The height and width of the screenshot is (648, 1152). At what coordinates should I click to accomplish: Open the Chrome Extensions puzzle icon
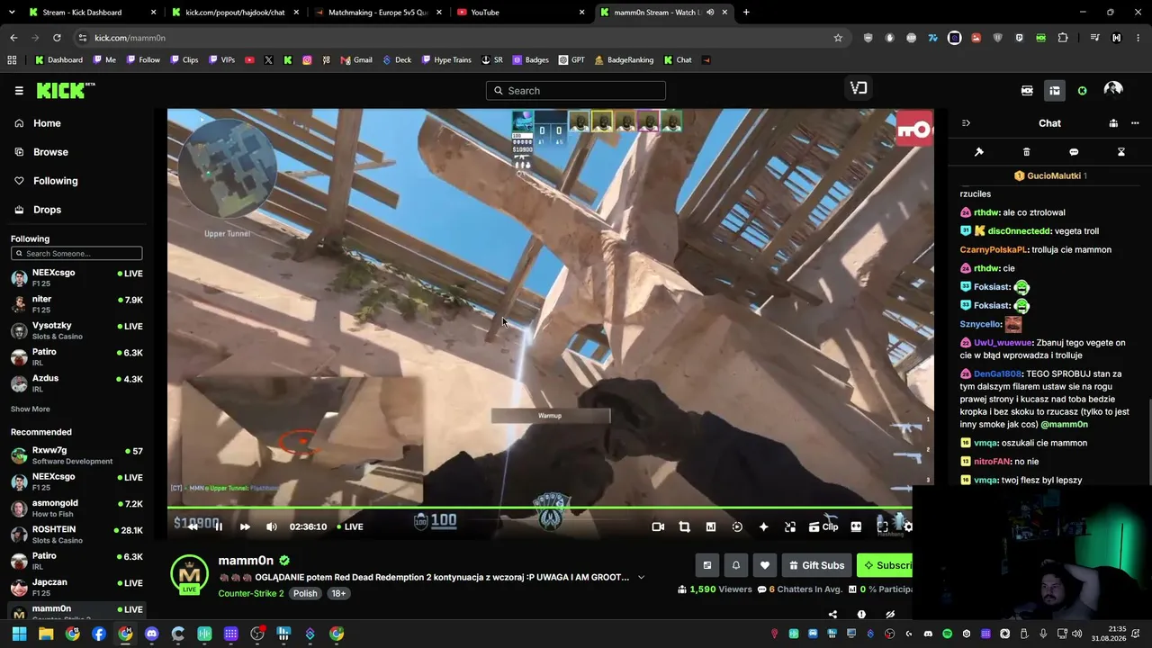(1063, 38)
